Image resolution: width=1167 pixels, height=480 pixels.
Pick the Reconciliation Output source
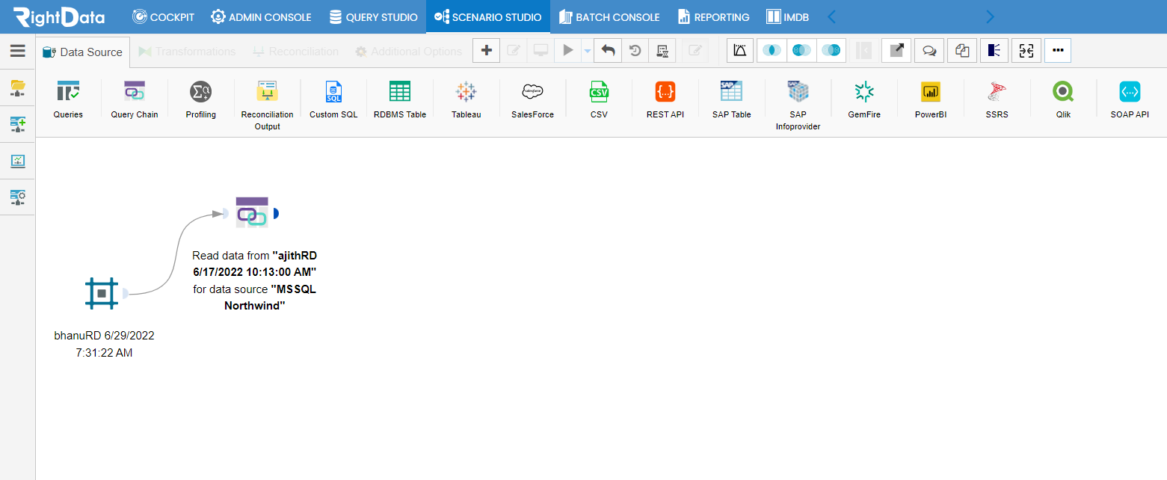[x=267, y=105]
